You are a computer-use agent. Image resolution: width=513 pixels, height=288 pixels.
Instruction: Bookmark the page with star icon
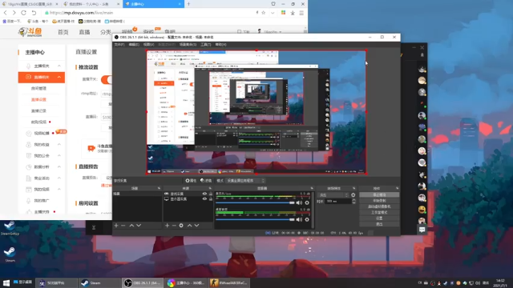(264, 13)
